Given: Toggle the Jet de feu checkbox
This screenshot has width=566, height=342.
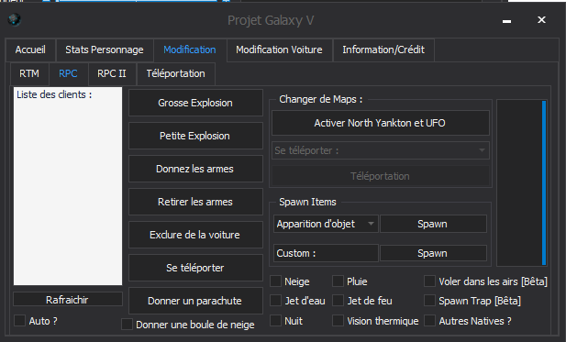Looking at the screenshot, I should [338, 301].
